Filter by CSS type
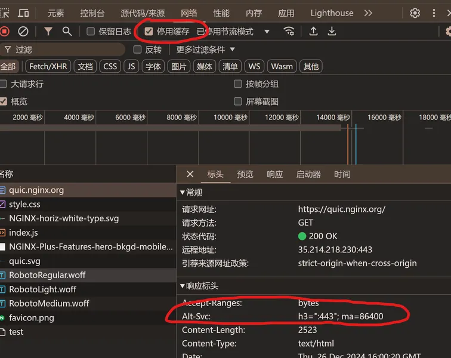The width and height of the screenshot is (451, 358). pyautogui.click(x=110, y=66)
